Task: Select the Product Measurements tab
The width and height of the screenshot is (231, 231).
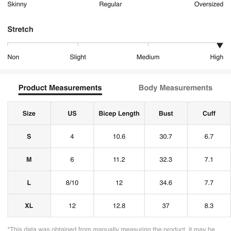Action: 60,88
